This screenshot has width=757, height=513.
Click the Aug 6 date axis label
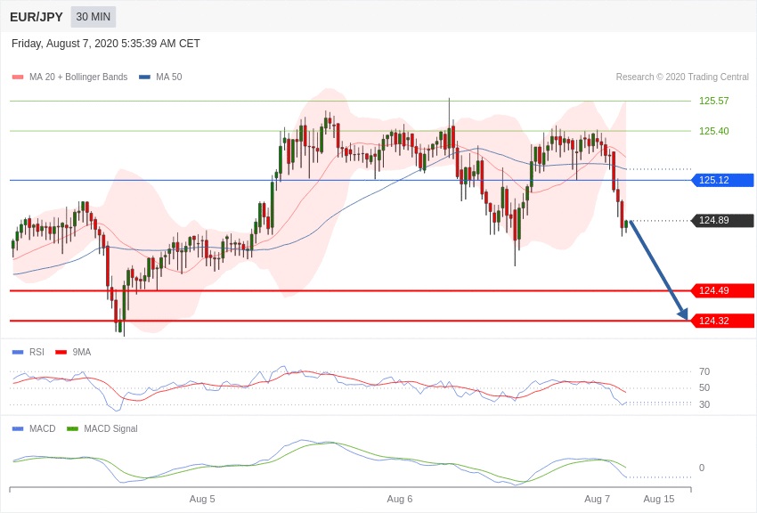point(399,499)
